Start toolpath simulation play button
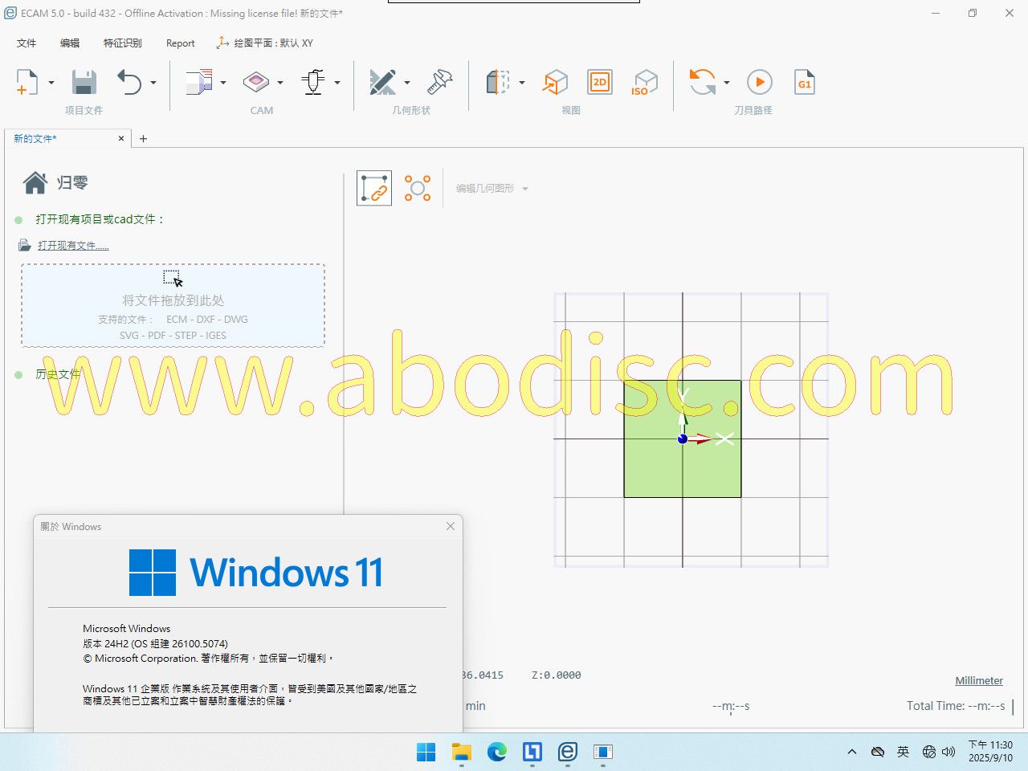Viewport: 1028px width, 771px height. (x=759, y=82)
